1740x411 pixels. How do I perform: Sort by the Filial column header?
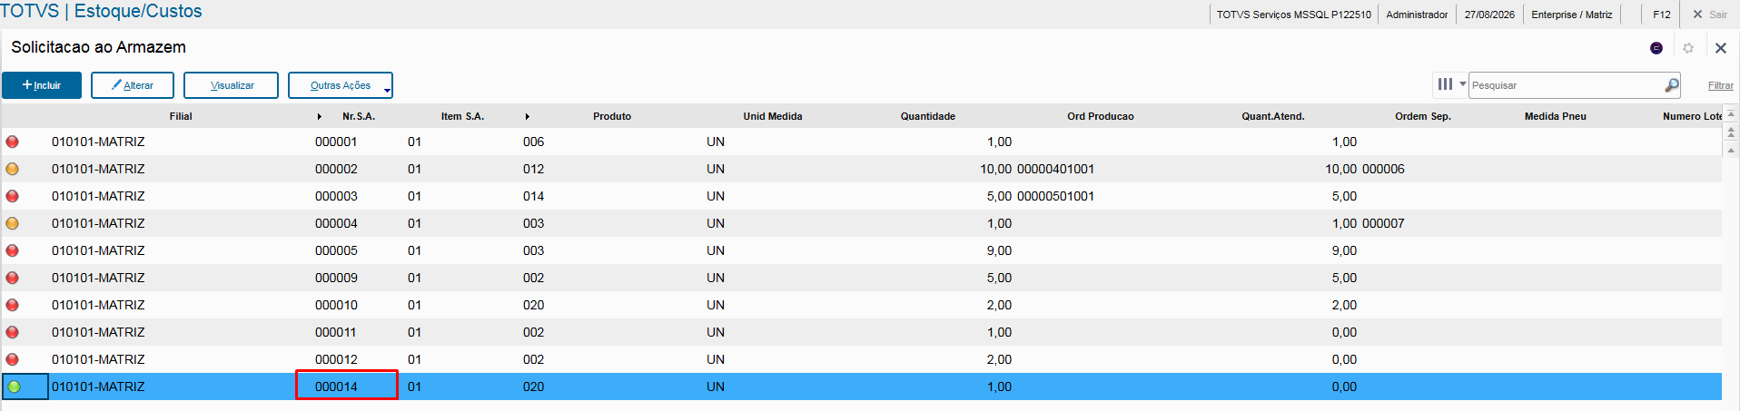[181, 116]
